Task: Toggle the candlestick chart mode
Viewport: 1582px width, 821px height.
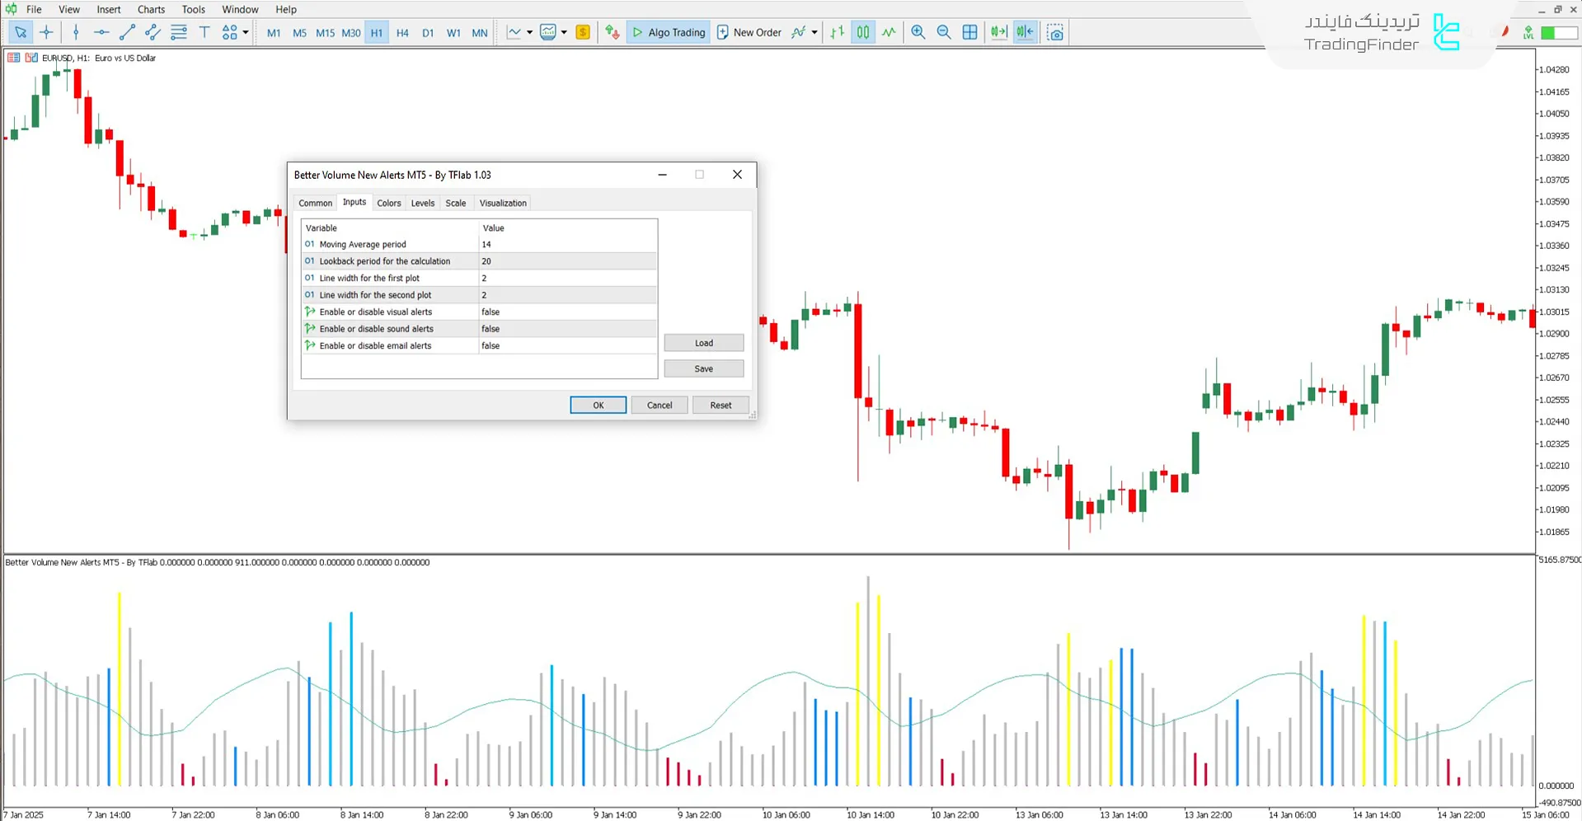Action: coord(862,32)
